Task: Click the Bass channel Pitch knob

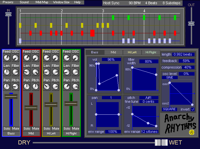Action: [x=15, y=87]
